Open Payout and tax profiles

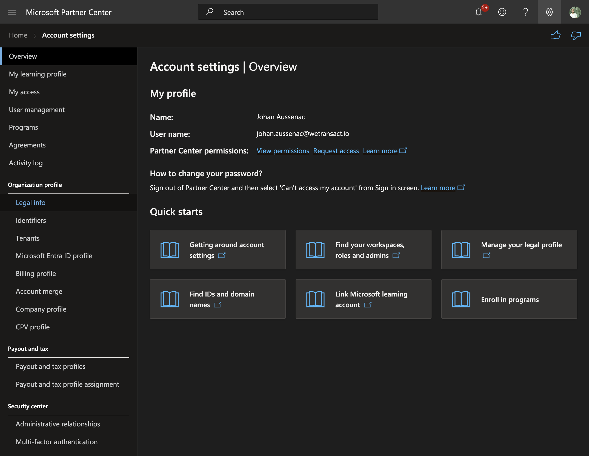(x=68, y=366)
